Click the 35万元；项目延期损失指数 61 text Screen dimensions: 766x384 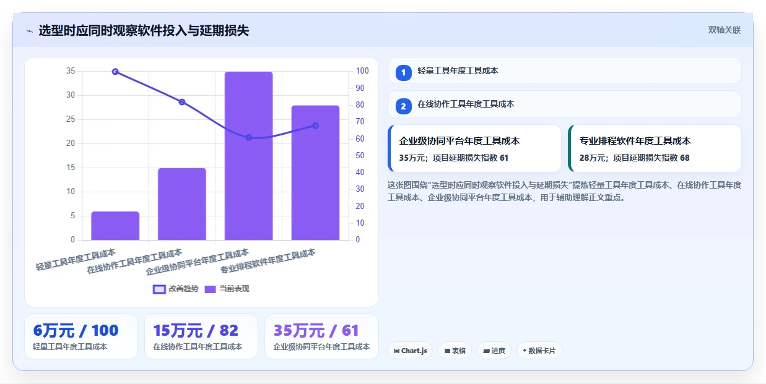point(454,158)
